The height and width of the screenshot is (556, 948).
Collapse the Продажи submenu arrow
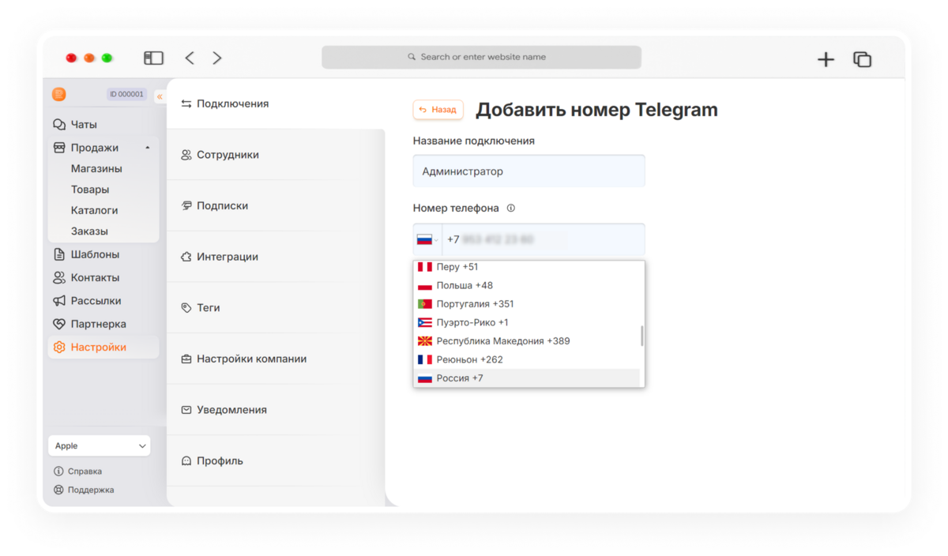(148, 148)
